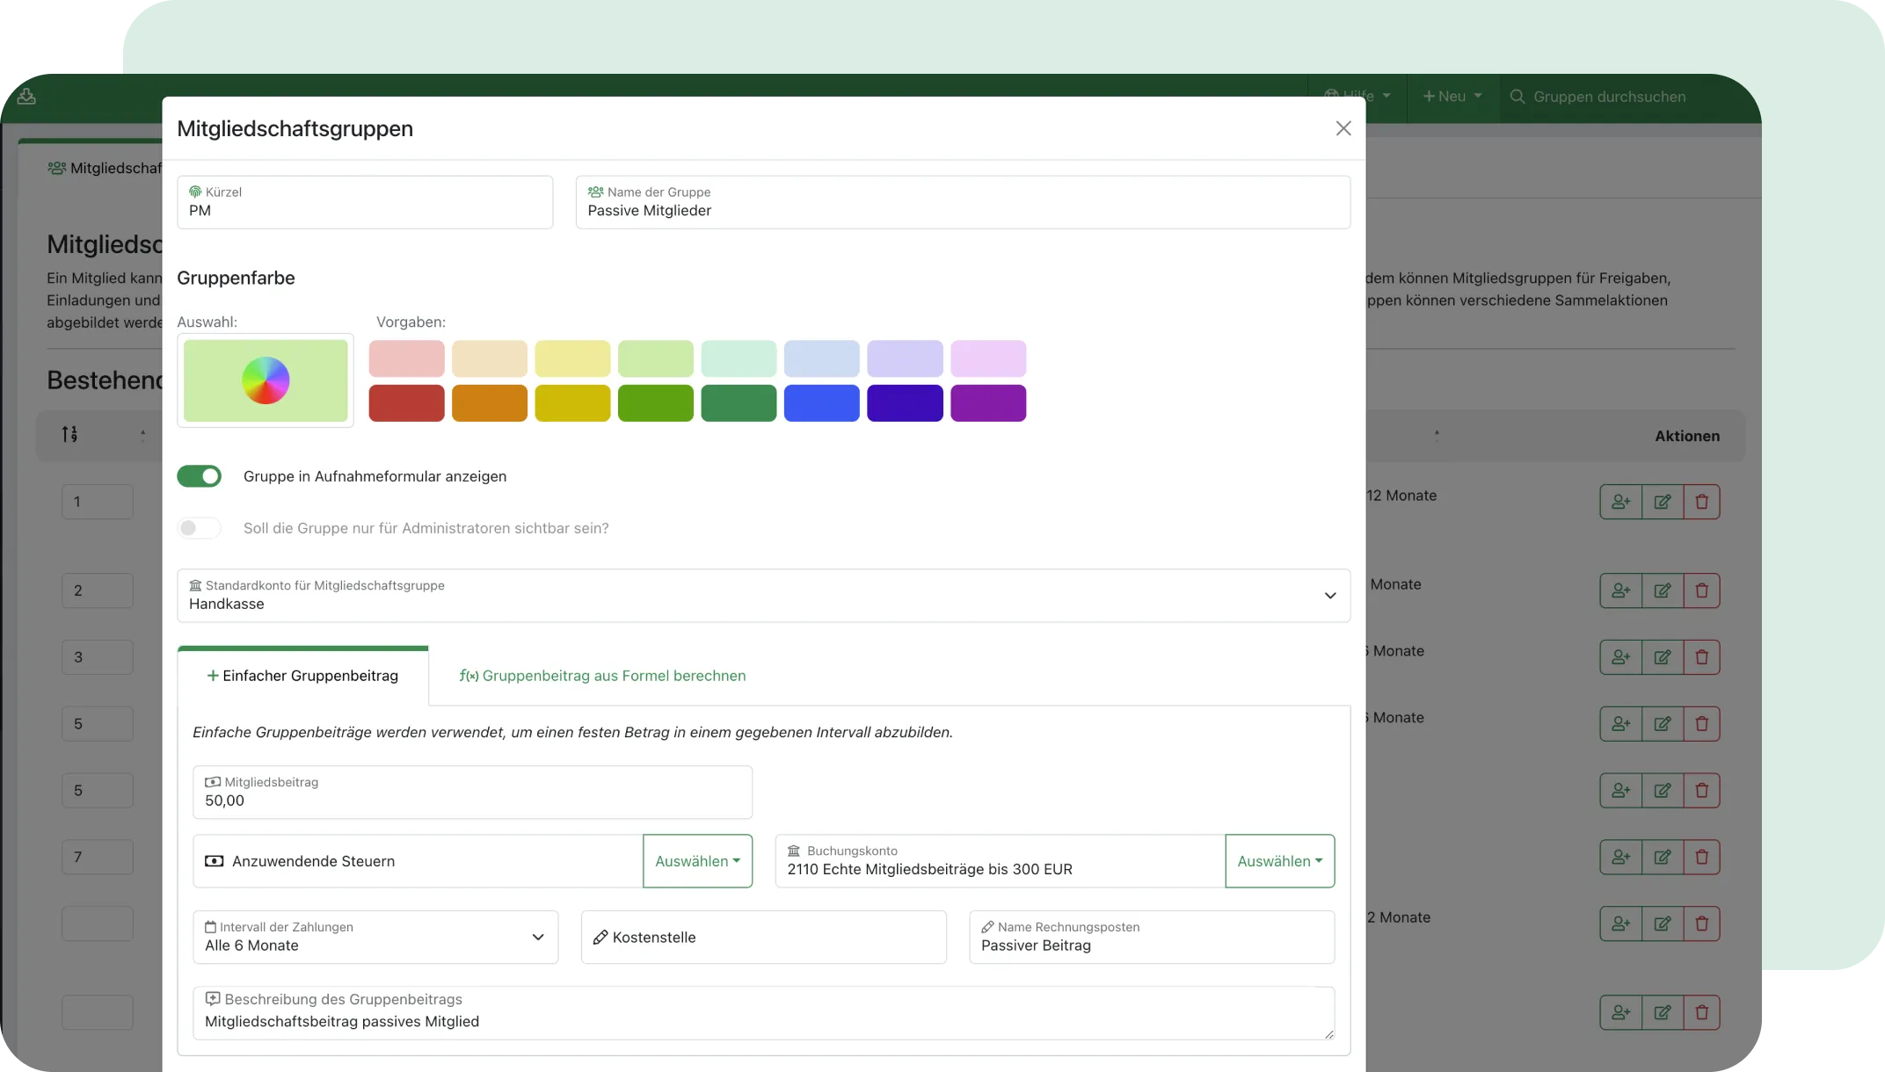This screenshot has height=1072, width=1885.
Task: Pick the light beige preset color
Action: 490,359
